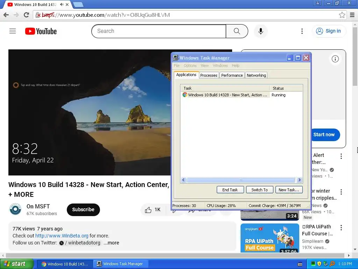Start voice search with microphone icon
Image resolution: width=358 pixels, height=269 pixels.
pos(260,31)
